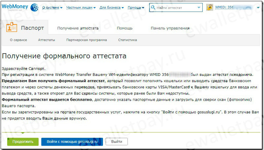264x150 pixels.
Task: Open the Аттестаты submenu item
Action: pyautogui.click(x=47, y=40)
